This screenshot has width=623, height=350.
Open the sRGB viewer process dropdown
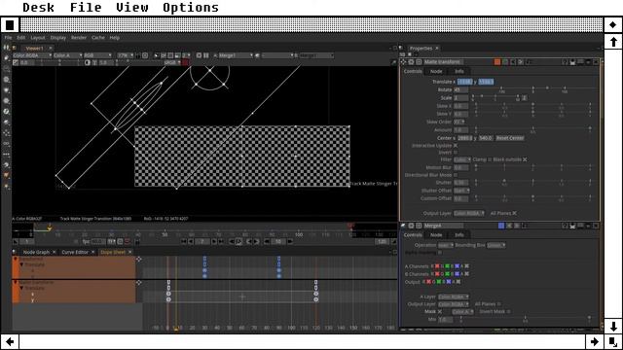tap(172, 62)
